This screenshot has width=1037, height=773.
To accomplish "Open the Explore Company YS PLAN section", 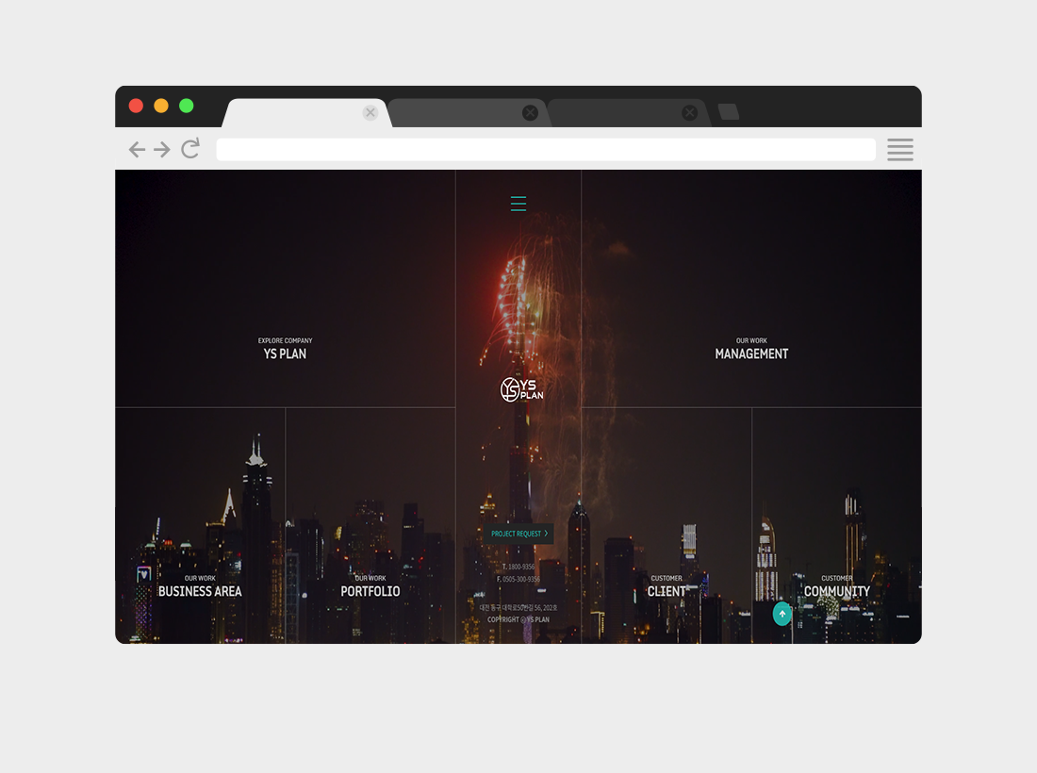I will 285,349.
